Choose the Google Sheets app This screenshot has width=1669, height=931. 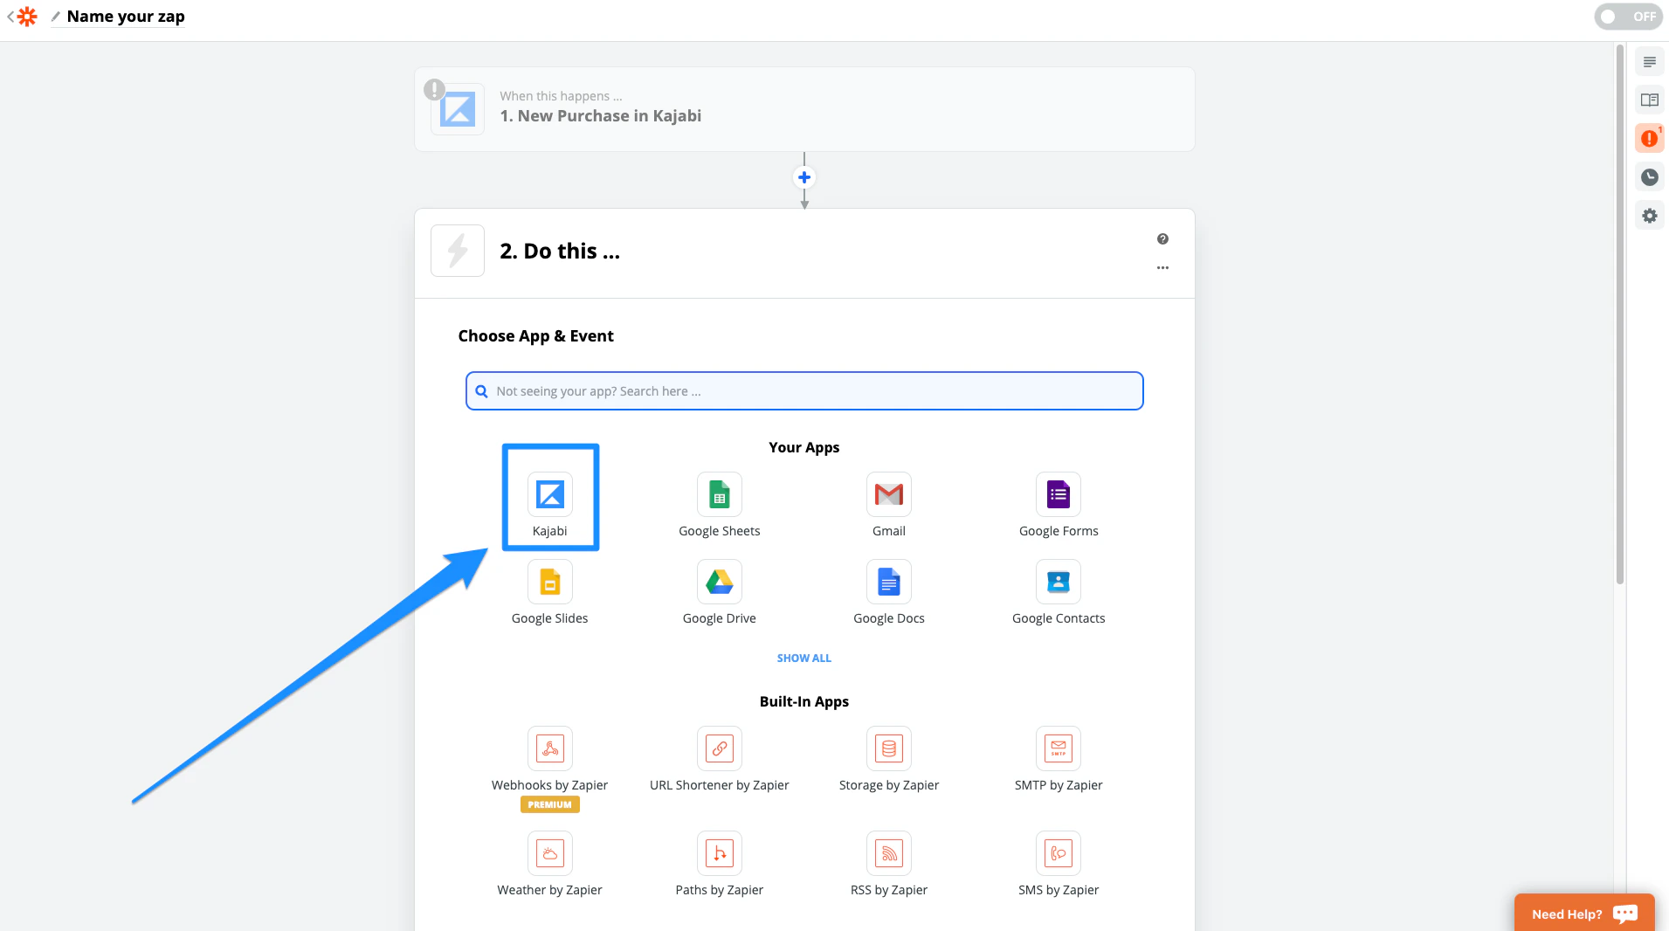719,494
